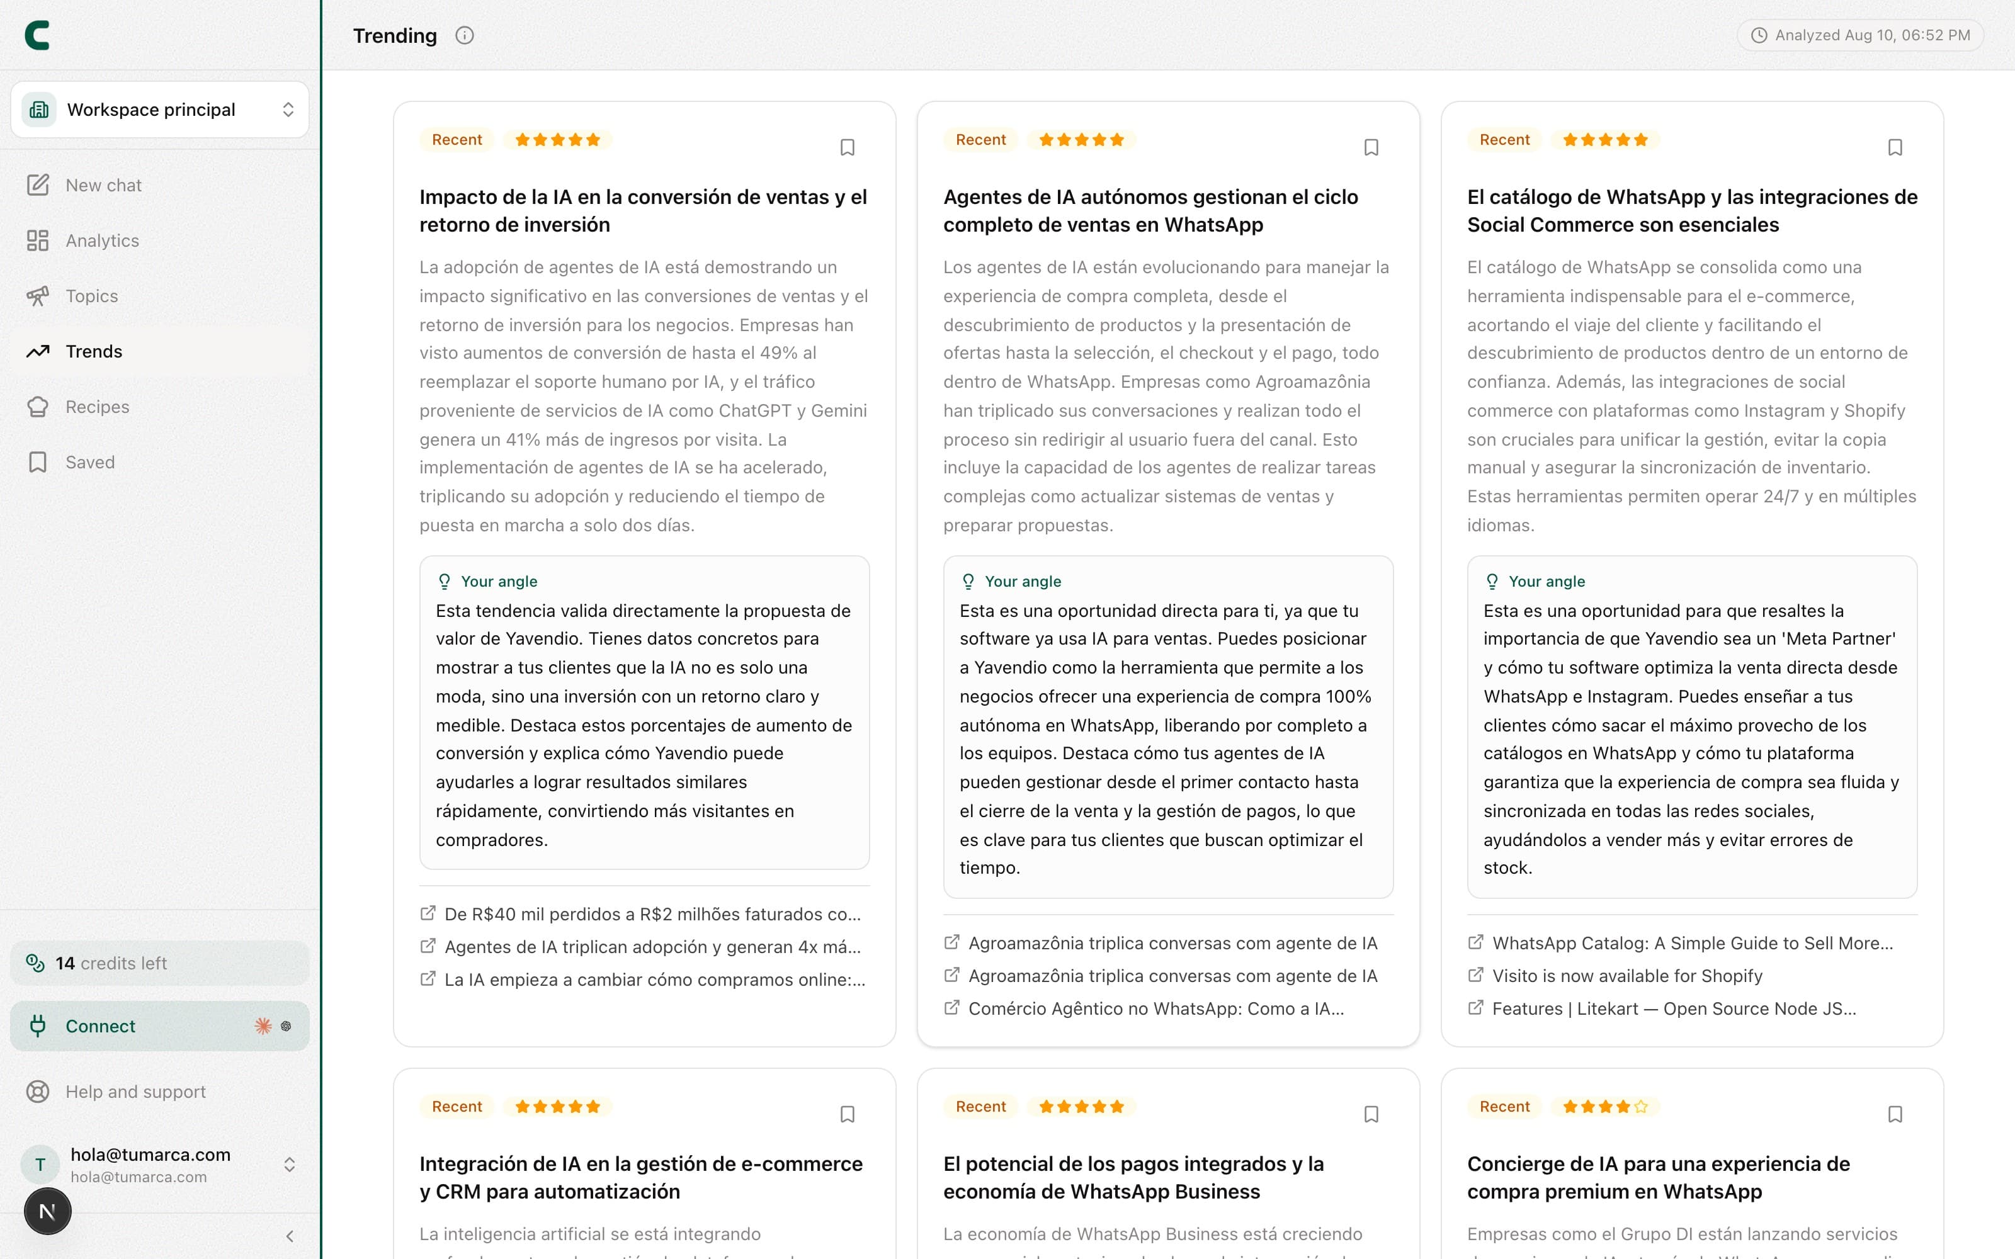The image size is (2015, 1259).
Task: Click the Recent badge on 'Integración de IA' card
Action: (x=457, y=1107)
